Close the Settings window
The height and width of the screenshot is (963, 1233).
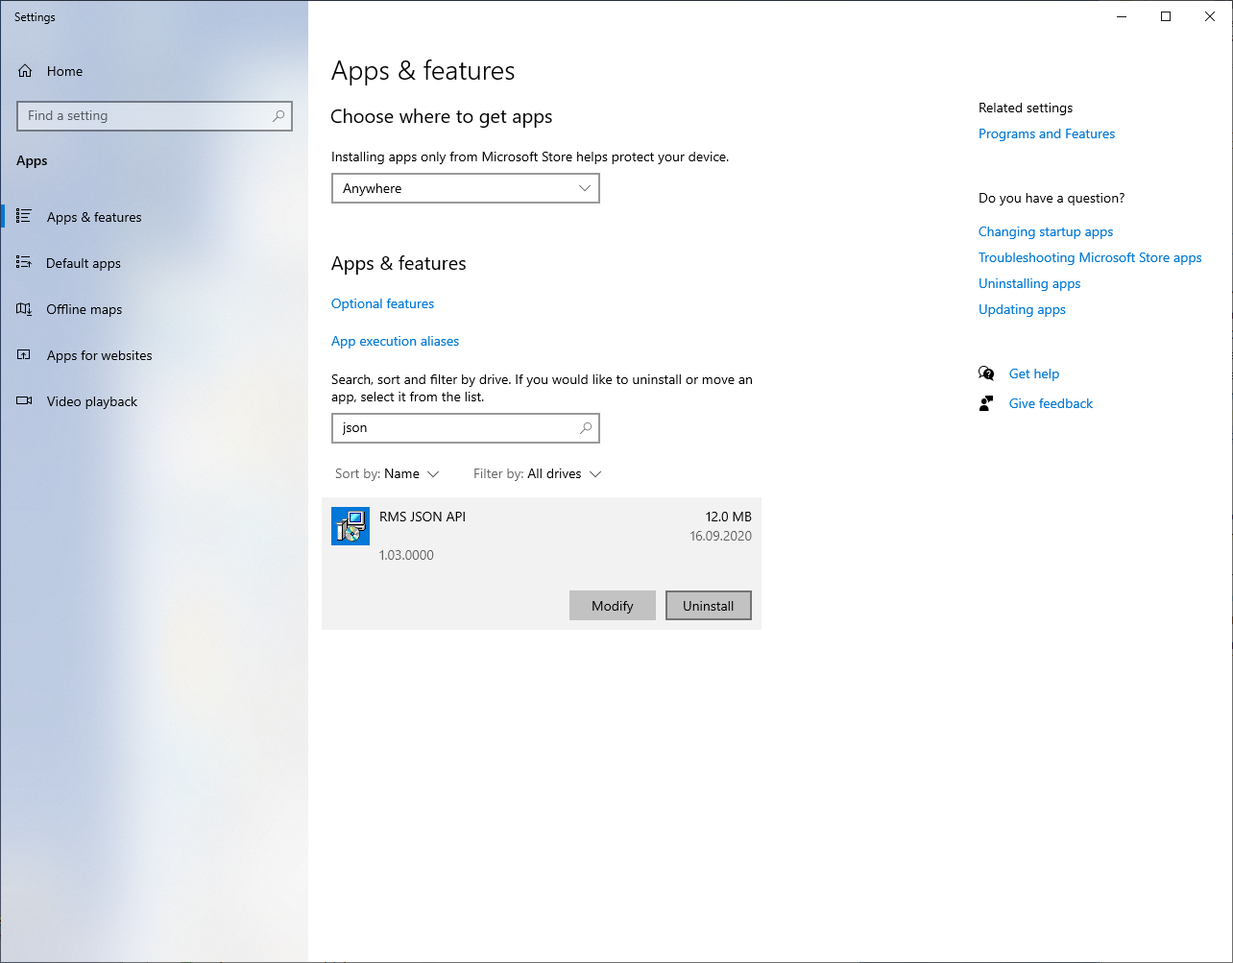(1210, 16)
